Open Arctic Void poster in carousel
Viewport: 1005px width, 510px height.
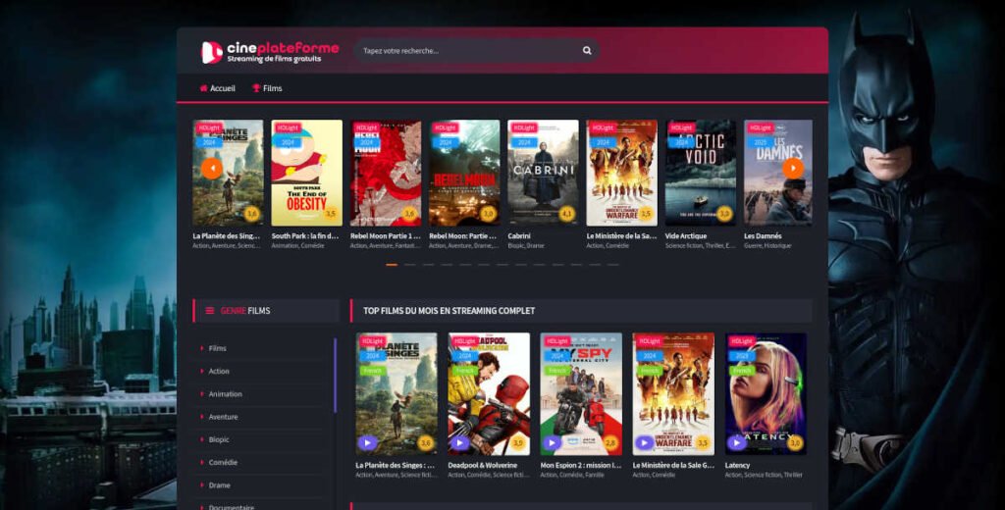(701, 173)
